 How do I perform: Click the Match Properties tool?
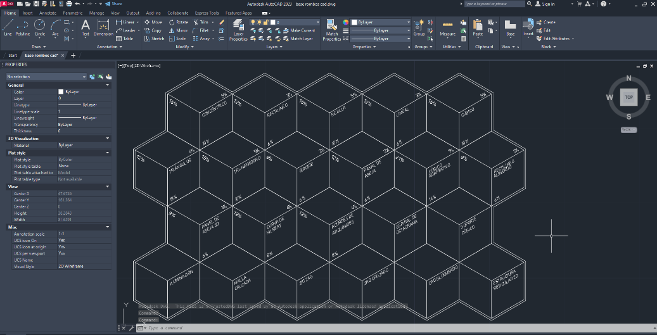[332, 29]
